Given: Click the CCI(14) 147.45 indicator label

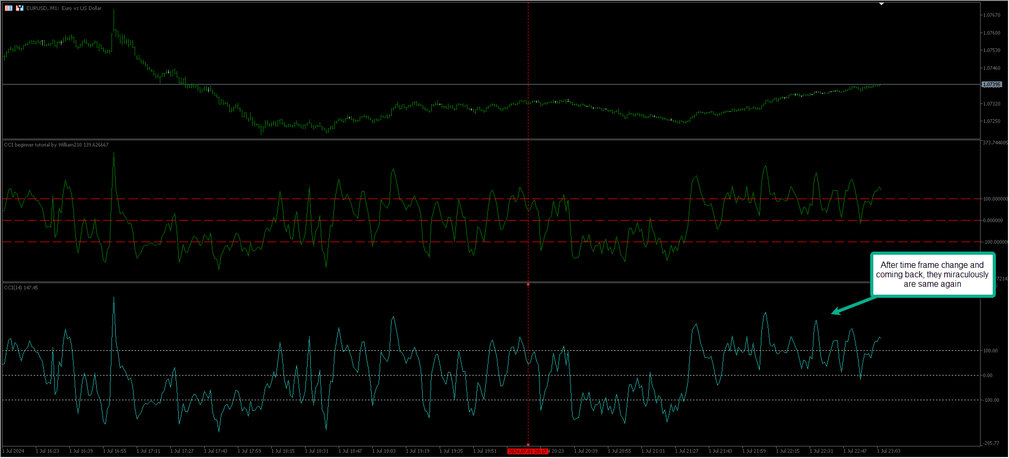Looking at the screenshot, I should [21, 287].
